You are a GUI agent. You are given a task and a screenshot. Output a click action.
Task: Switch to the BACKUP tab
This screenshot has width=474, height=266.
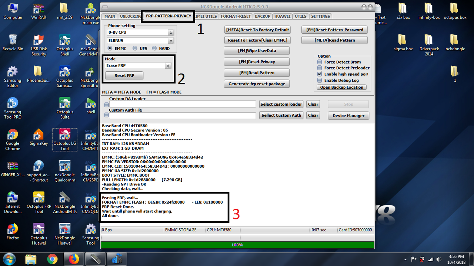coord(263,16)
